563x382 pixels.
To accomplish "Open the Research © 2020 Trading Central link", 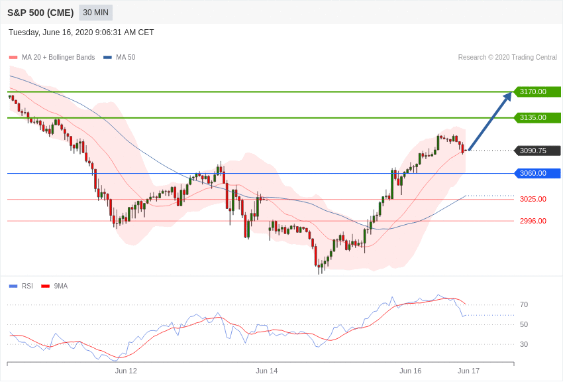I will (x=507, y=58).
